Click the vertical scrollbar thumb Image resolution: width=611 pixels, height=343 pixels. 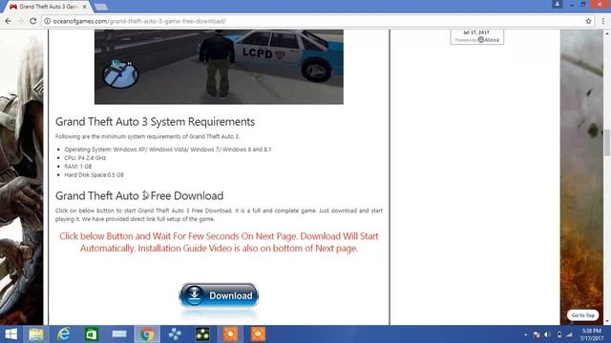(x=607, y=142)
